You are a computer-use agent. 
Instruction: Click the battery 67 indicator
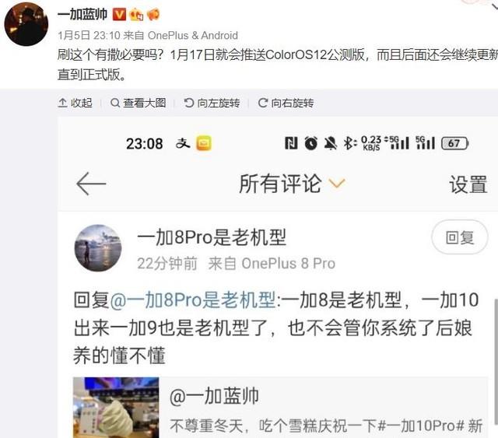pos(454,144)
